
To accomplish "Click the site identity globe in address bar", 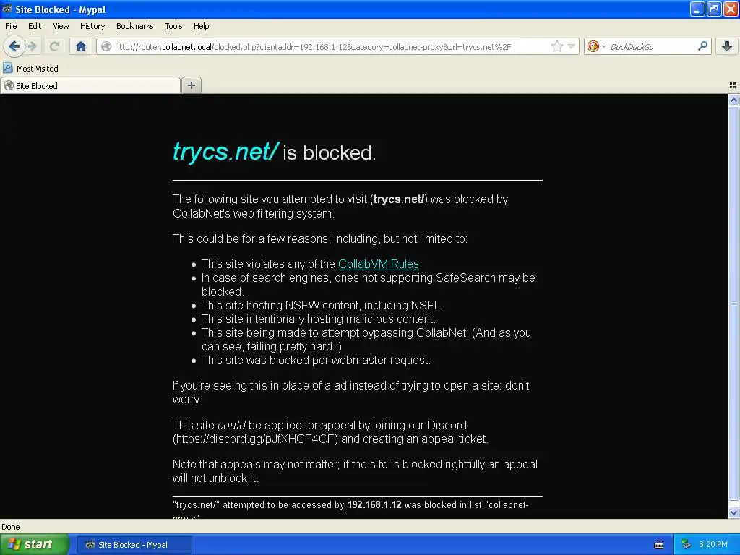I will 107,47.
